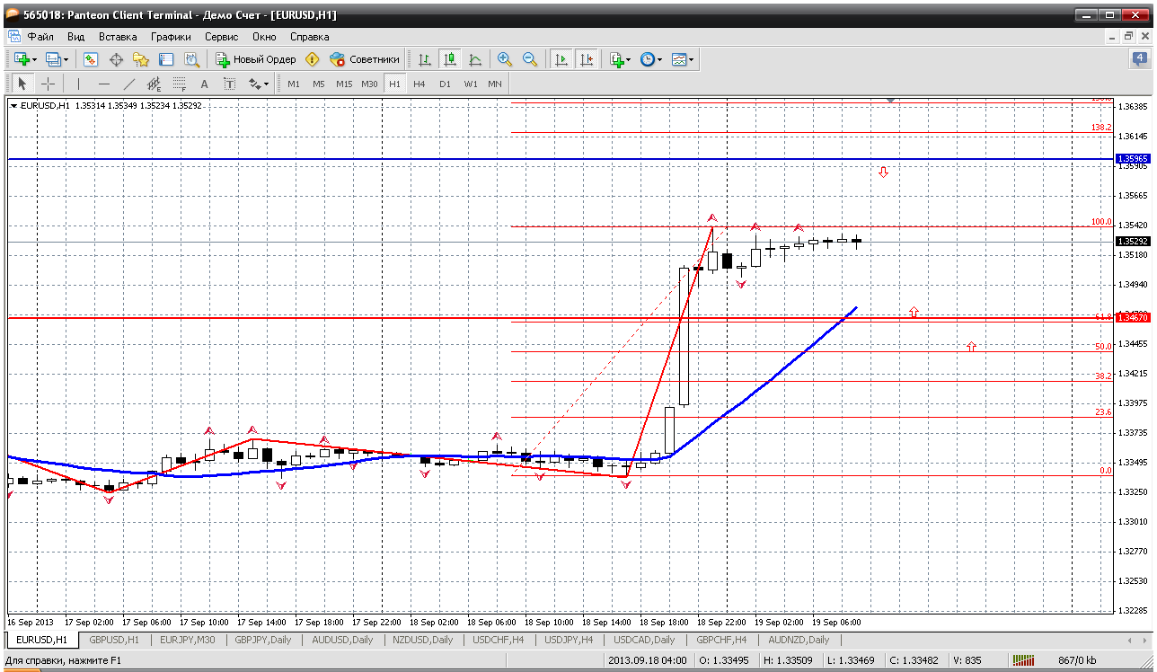Open the Вставка menu
The height and width of the screenshot is (672, 1157).
pos(118,37)
